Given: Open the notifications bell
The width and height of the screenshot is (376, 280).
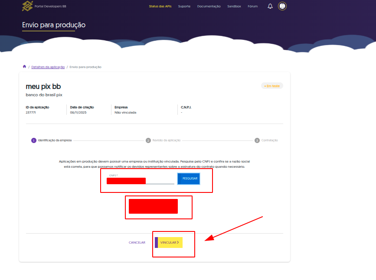Looking at the screenshot, I should pos(270,6).
